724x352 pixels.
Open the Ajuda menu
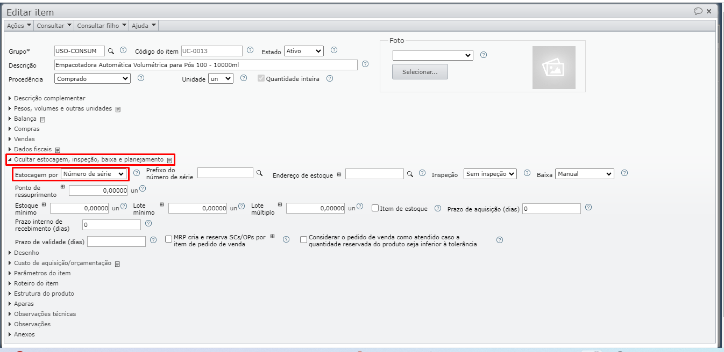pos(144,25)
